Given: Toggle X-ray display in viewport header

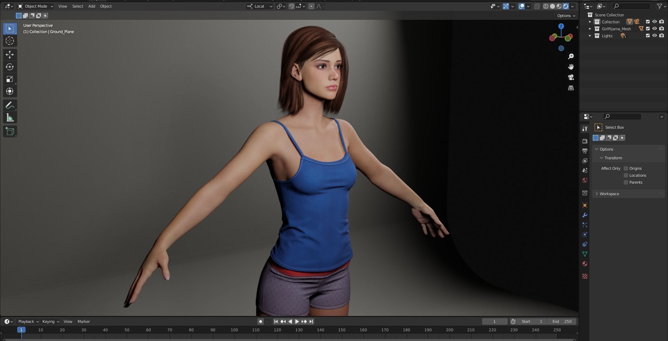Looking at the screenshot, I should point(537,6).
